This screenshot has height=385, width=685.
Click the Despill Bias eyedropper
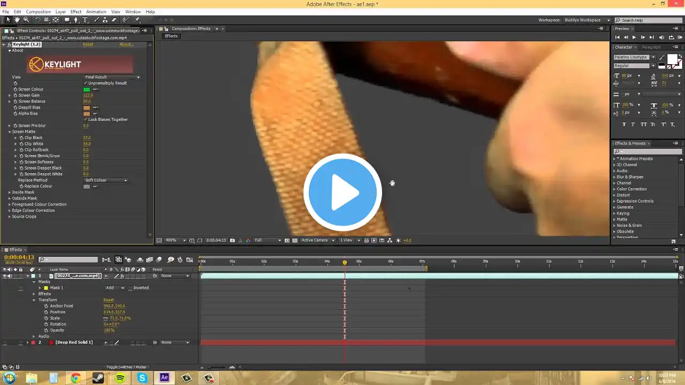95,107
